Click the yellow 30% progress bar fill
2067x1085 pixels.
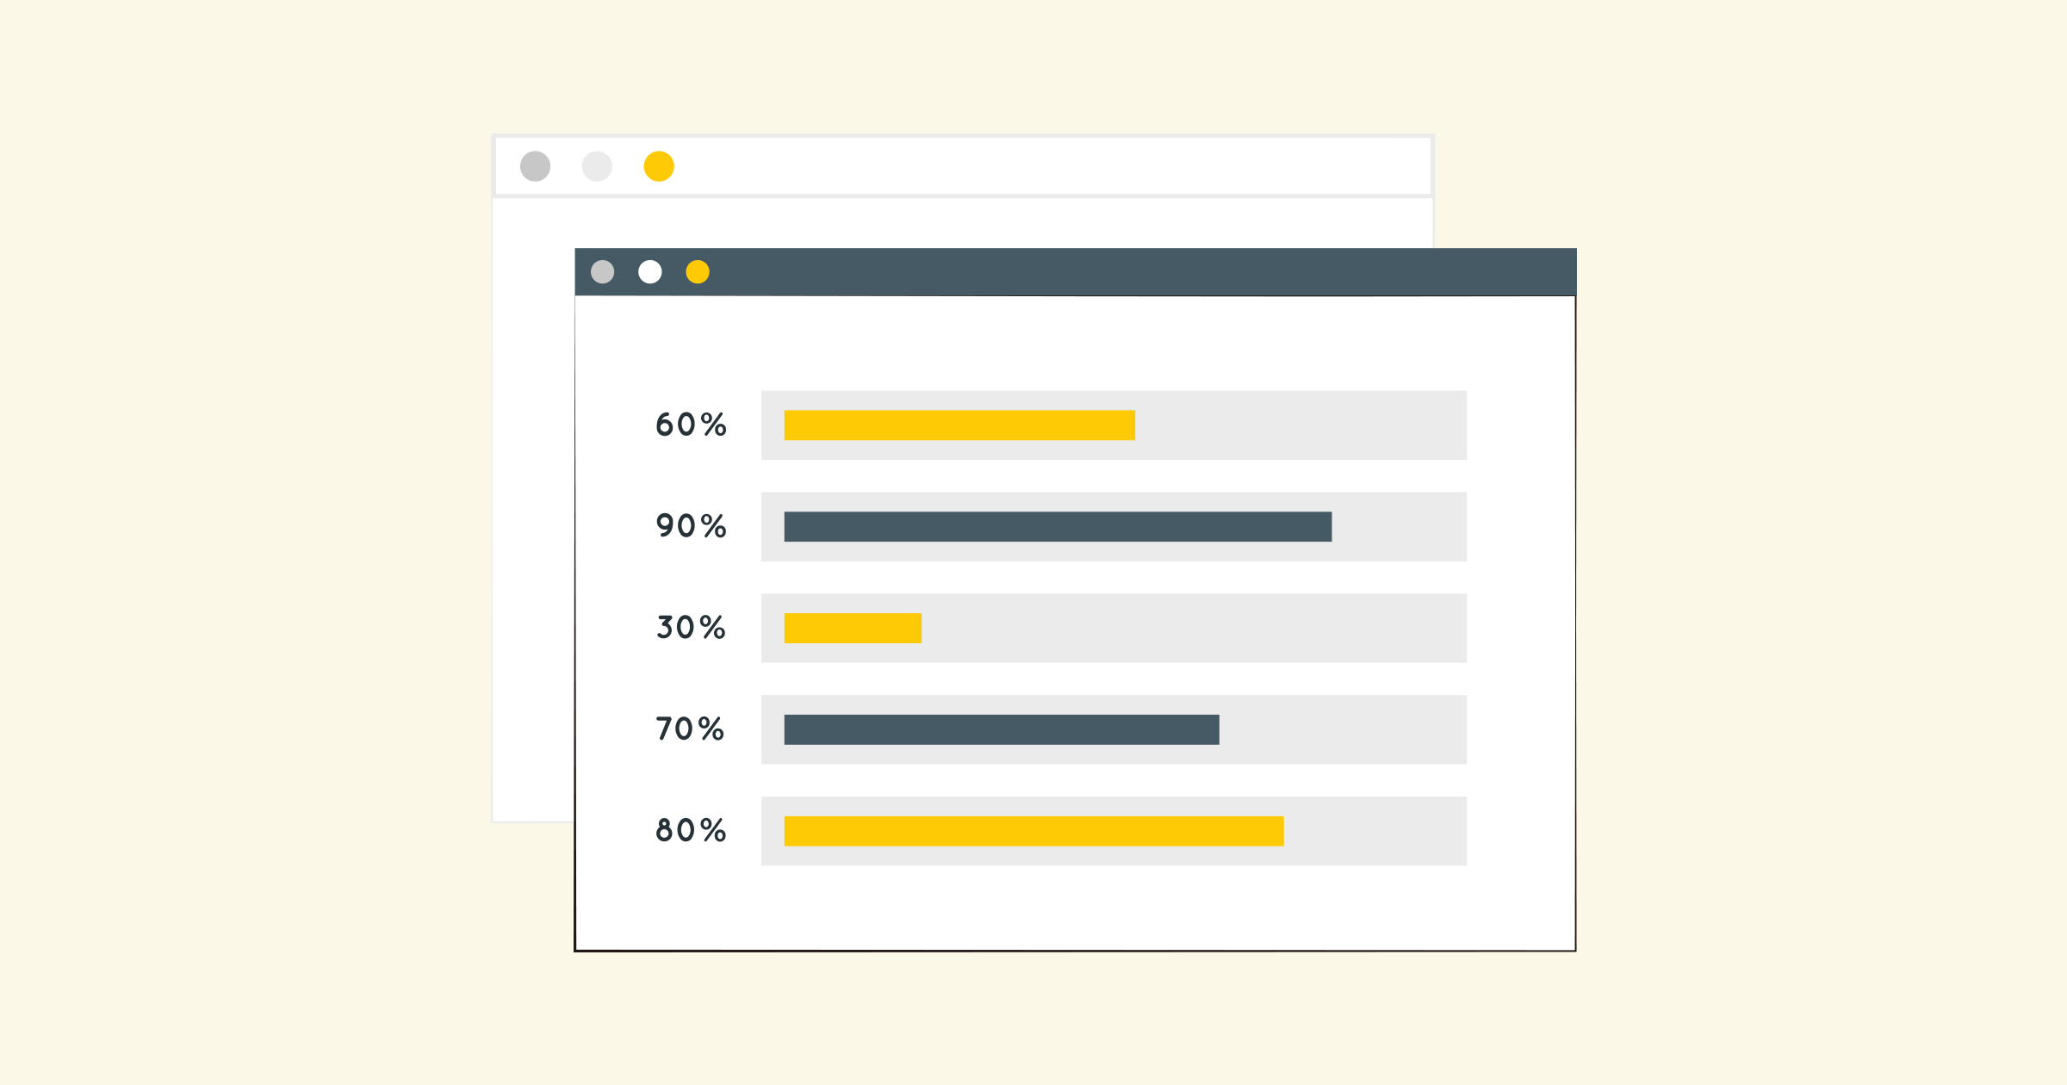click(x=853, y=628)
